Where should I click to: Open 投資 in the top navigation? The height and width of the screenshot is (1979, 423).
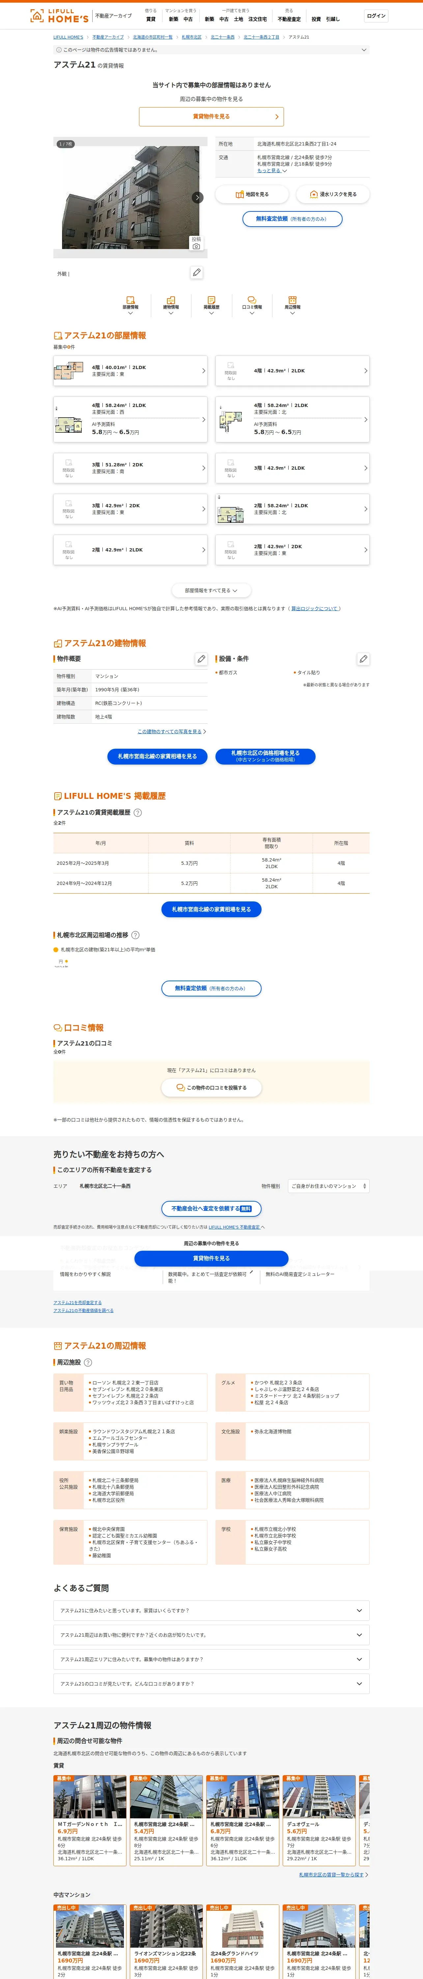pos(316,19)
